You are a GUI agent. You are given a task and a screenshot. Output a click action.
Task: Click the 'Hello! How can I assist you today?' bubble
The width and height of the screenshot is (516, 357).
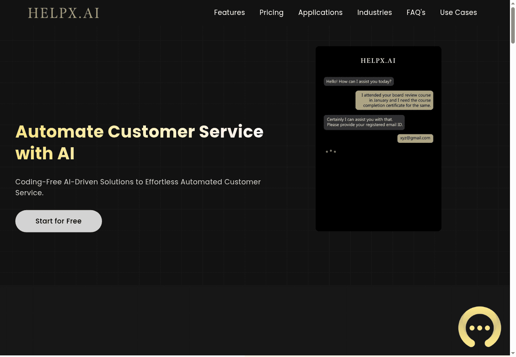coord(358,81)
